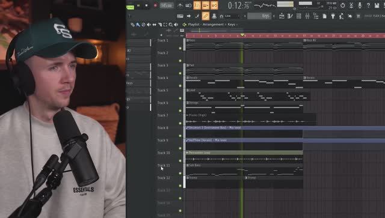Toggle the metronome icon

click(x=180, y=5)
